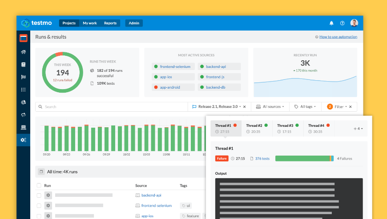Expand the +4 more threads dropdown
The image size is (387, 219).
coord(359,129)
